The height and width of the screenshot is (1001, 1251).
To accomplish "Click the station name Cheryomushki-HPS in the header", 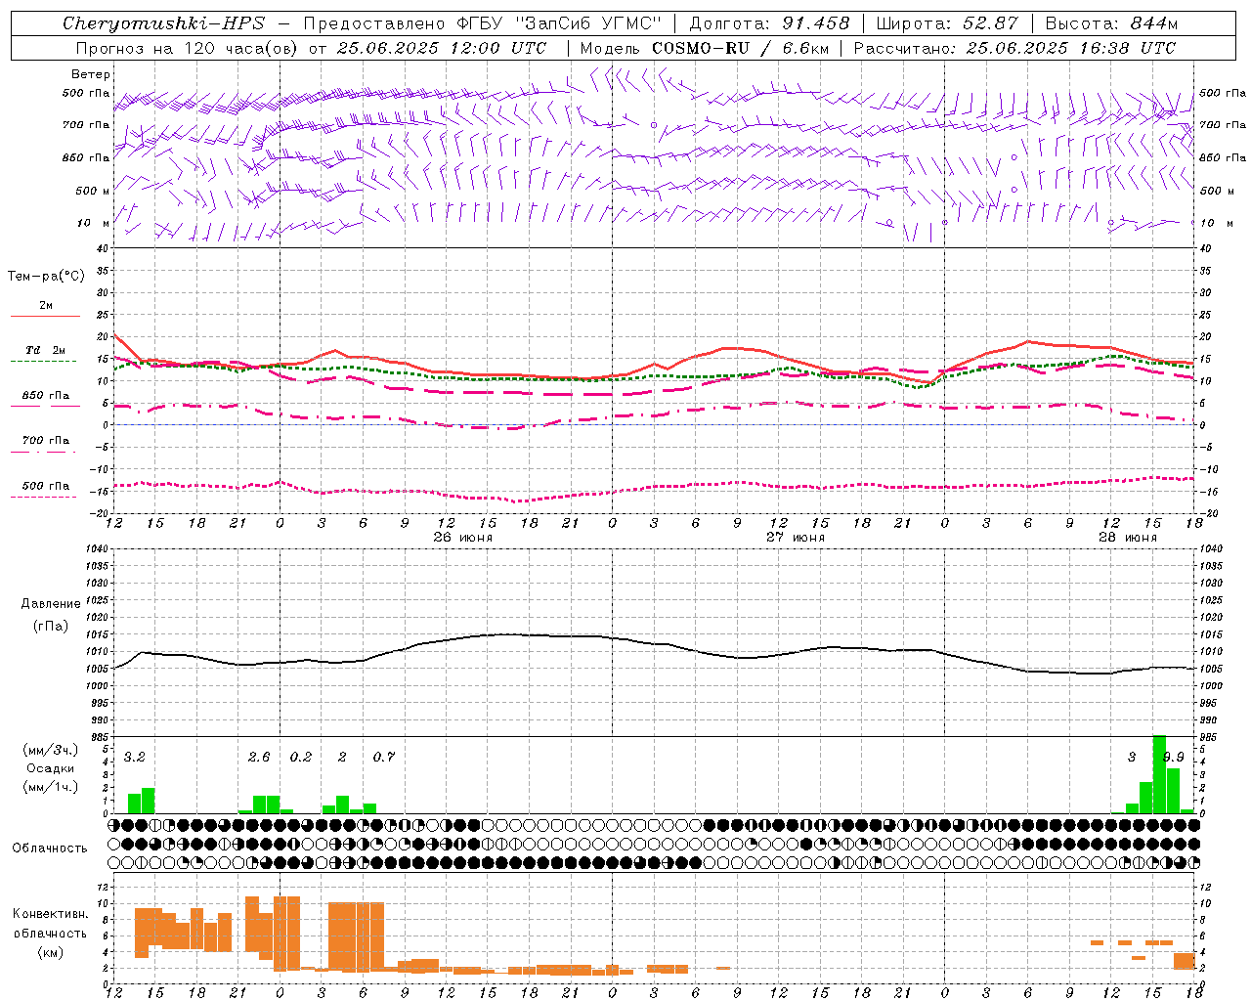I will point(163,23).
